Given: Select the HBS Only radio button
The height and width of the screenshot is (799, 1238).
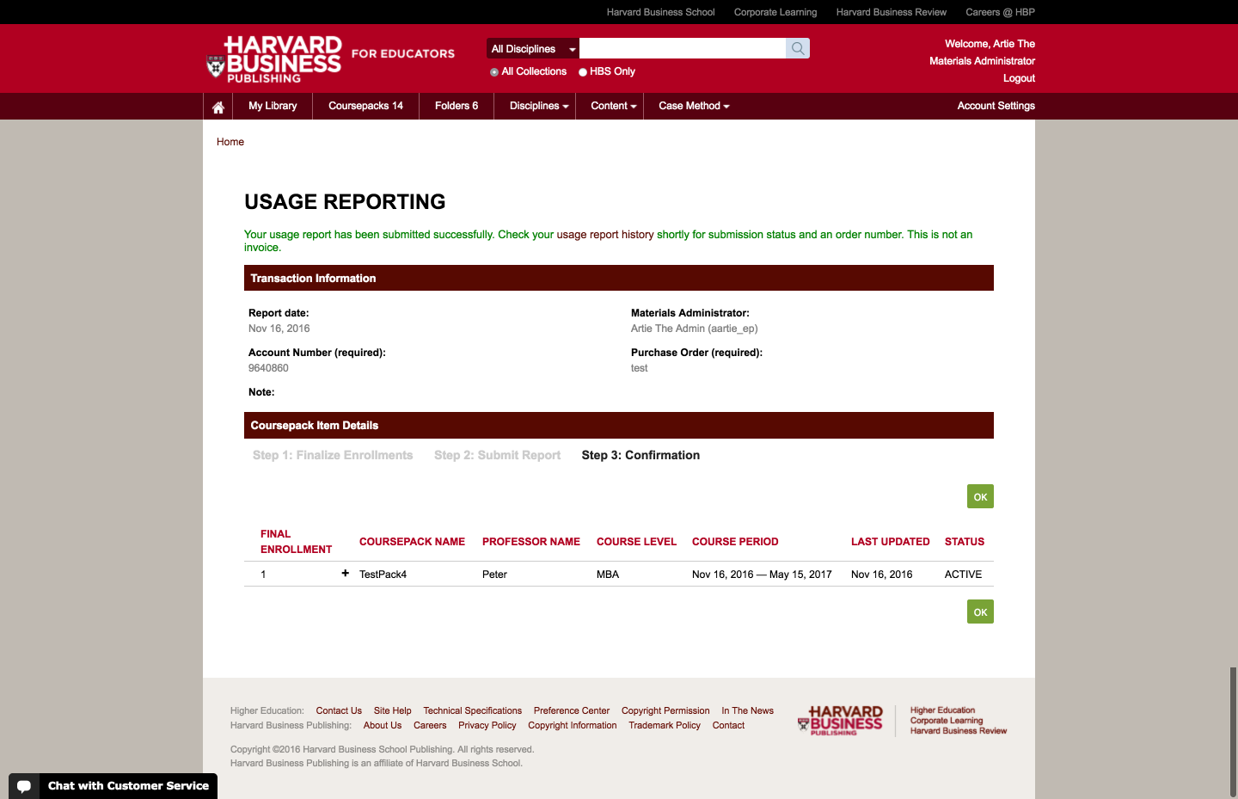Looking at the screenshot, I should coord(583,72).
